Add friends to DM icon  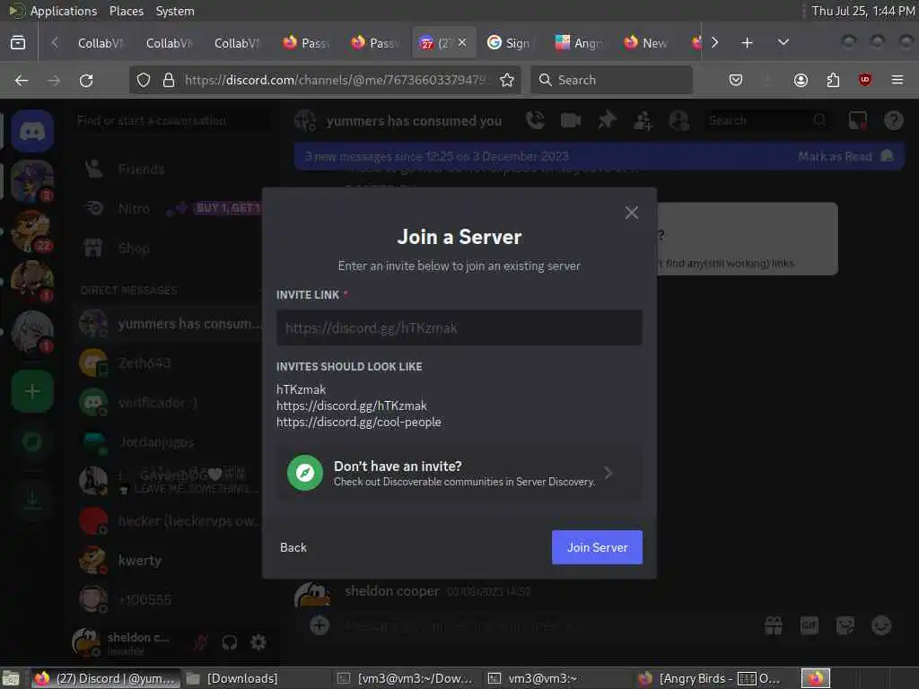[643, 121]
